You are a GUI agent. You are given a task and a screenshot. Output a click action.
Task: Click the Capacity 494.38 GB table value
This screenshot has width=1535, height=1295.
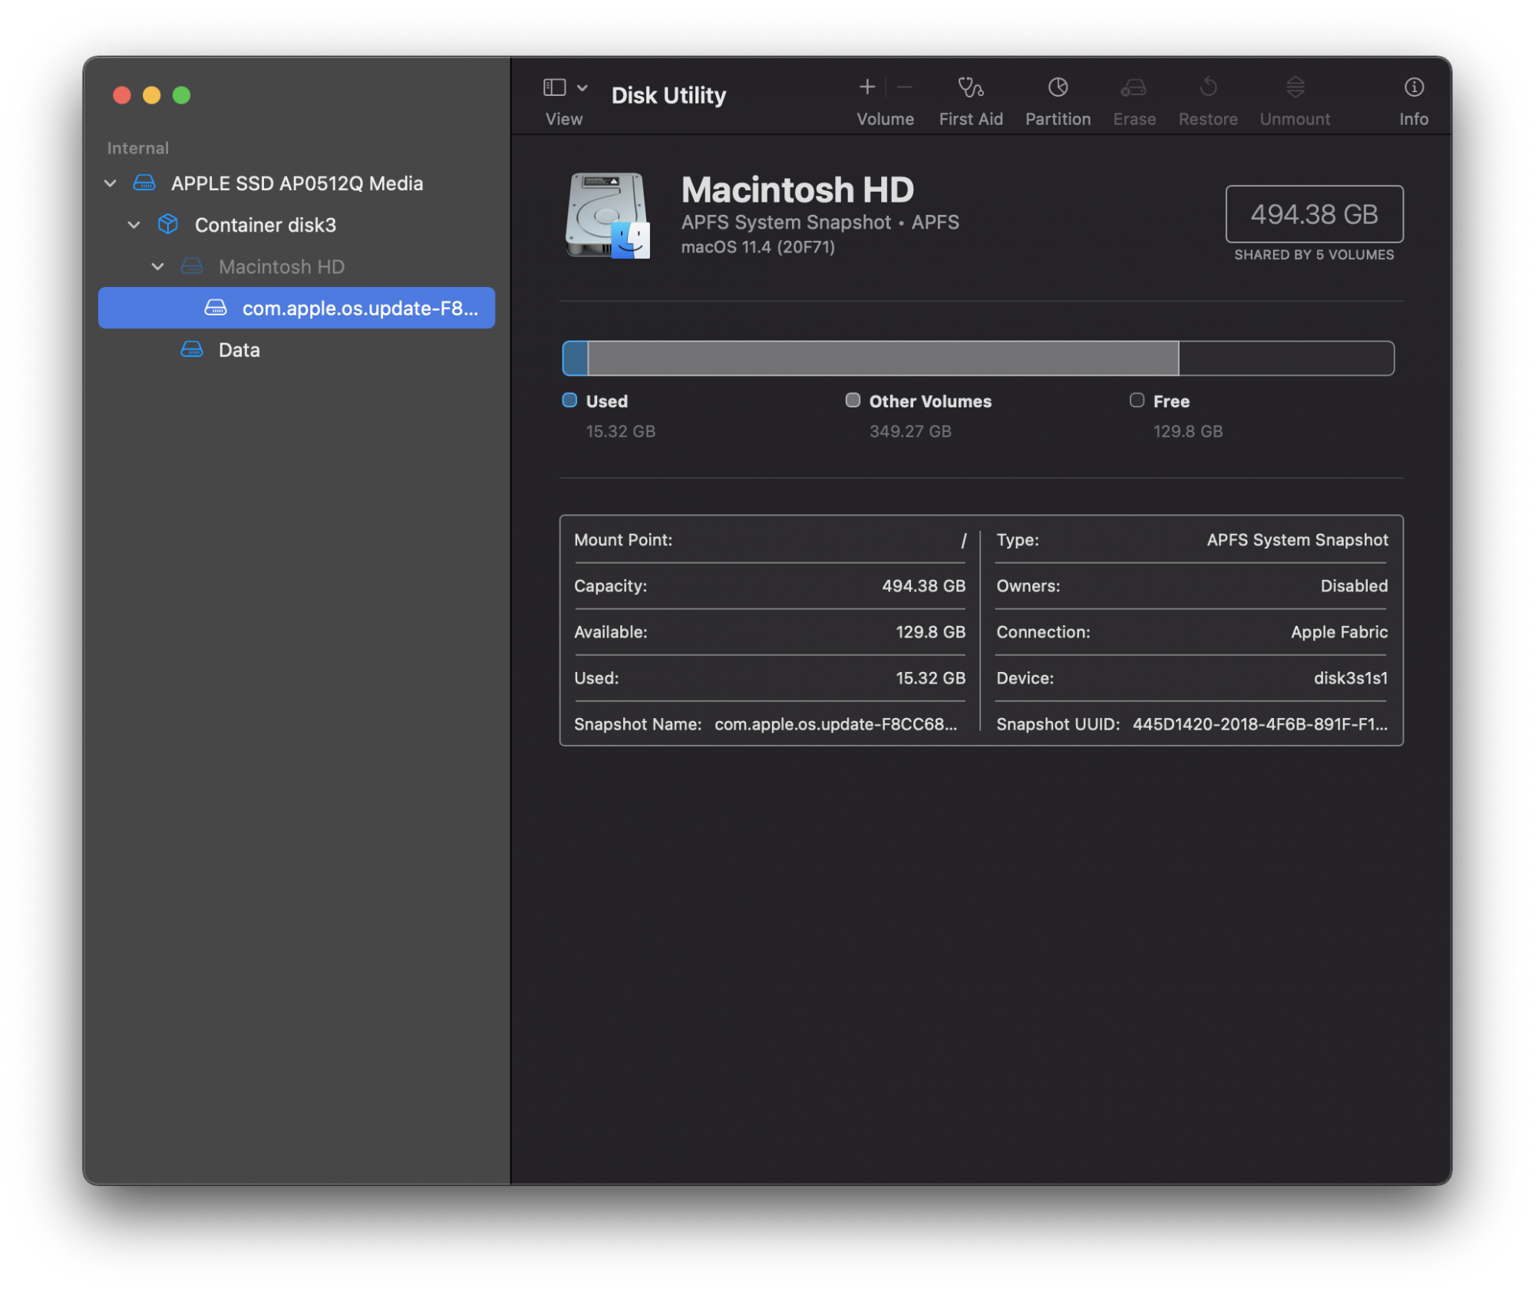(x=923, y=586)
